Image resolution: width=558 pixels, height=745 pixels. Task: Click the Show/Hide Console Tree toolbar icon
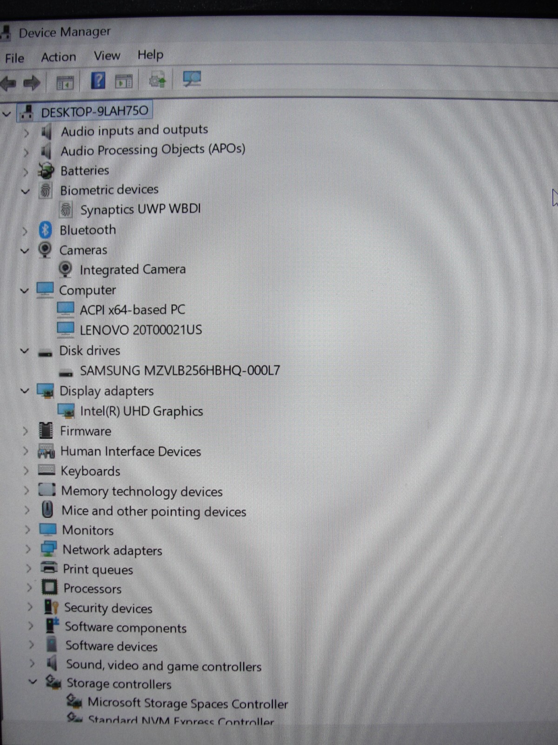[x=65, y=82]
